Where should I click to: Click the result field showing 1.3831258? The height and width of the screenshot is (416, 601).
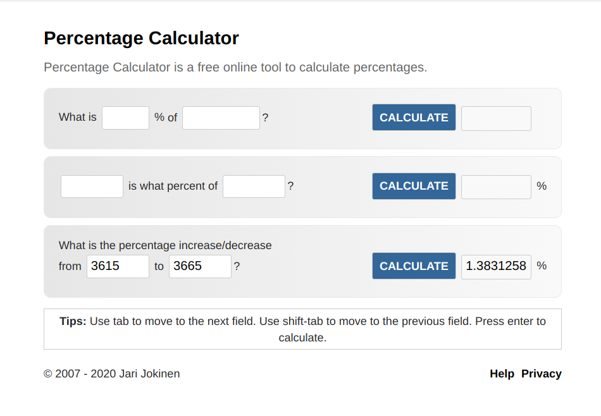(x=496, y=266)
